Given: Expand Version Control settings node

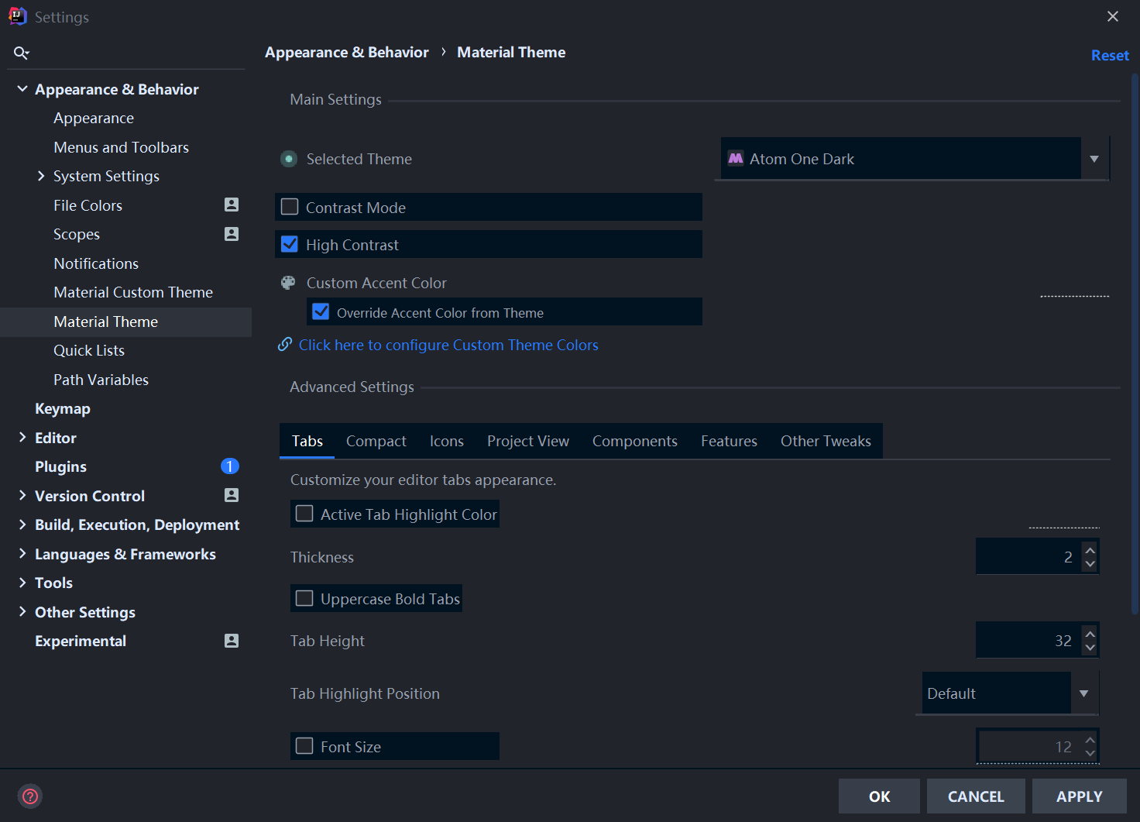Looking at the screenshot, I should click(22, 496).
